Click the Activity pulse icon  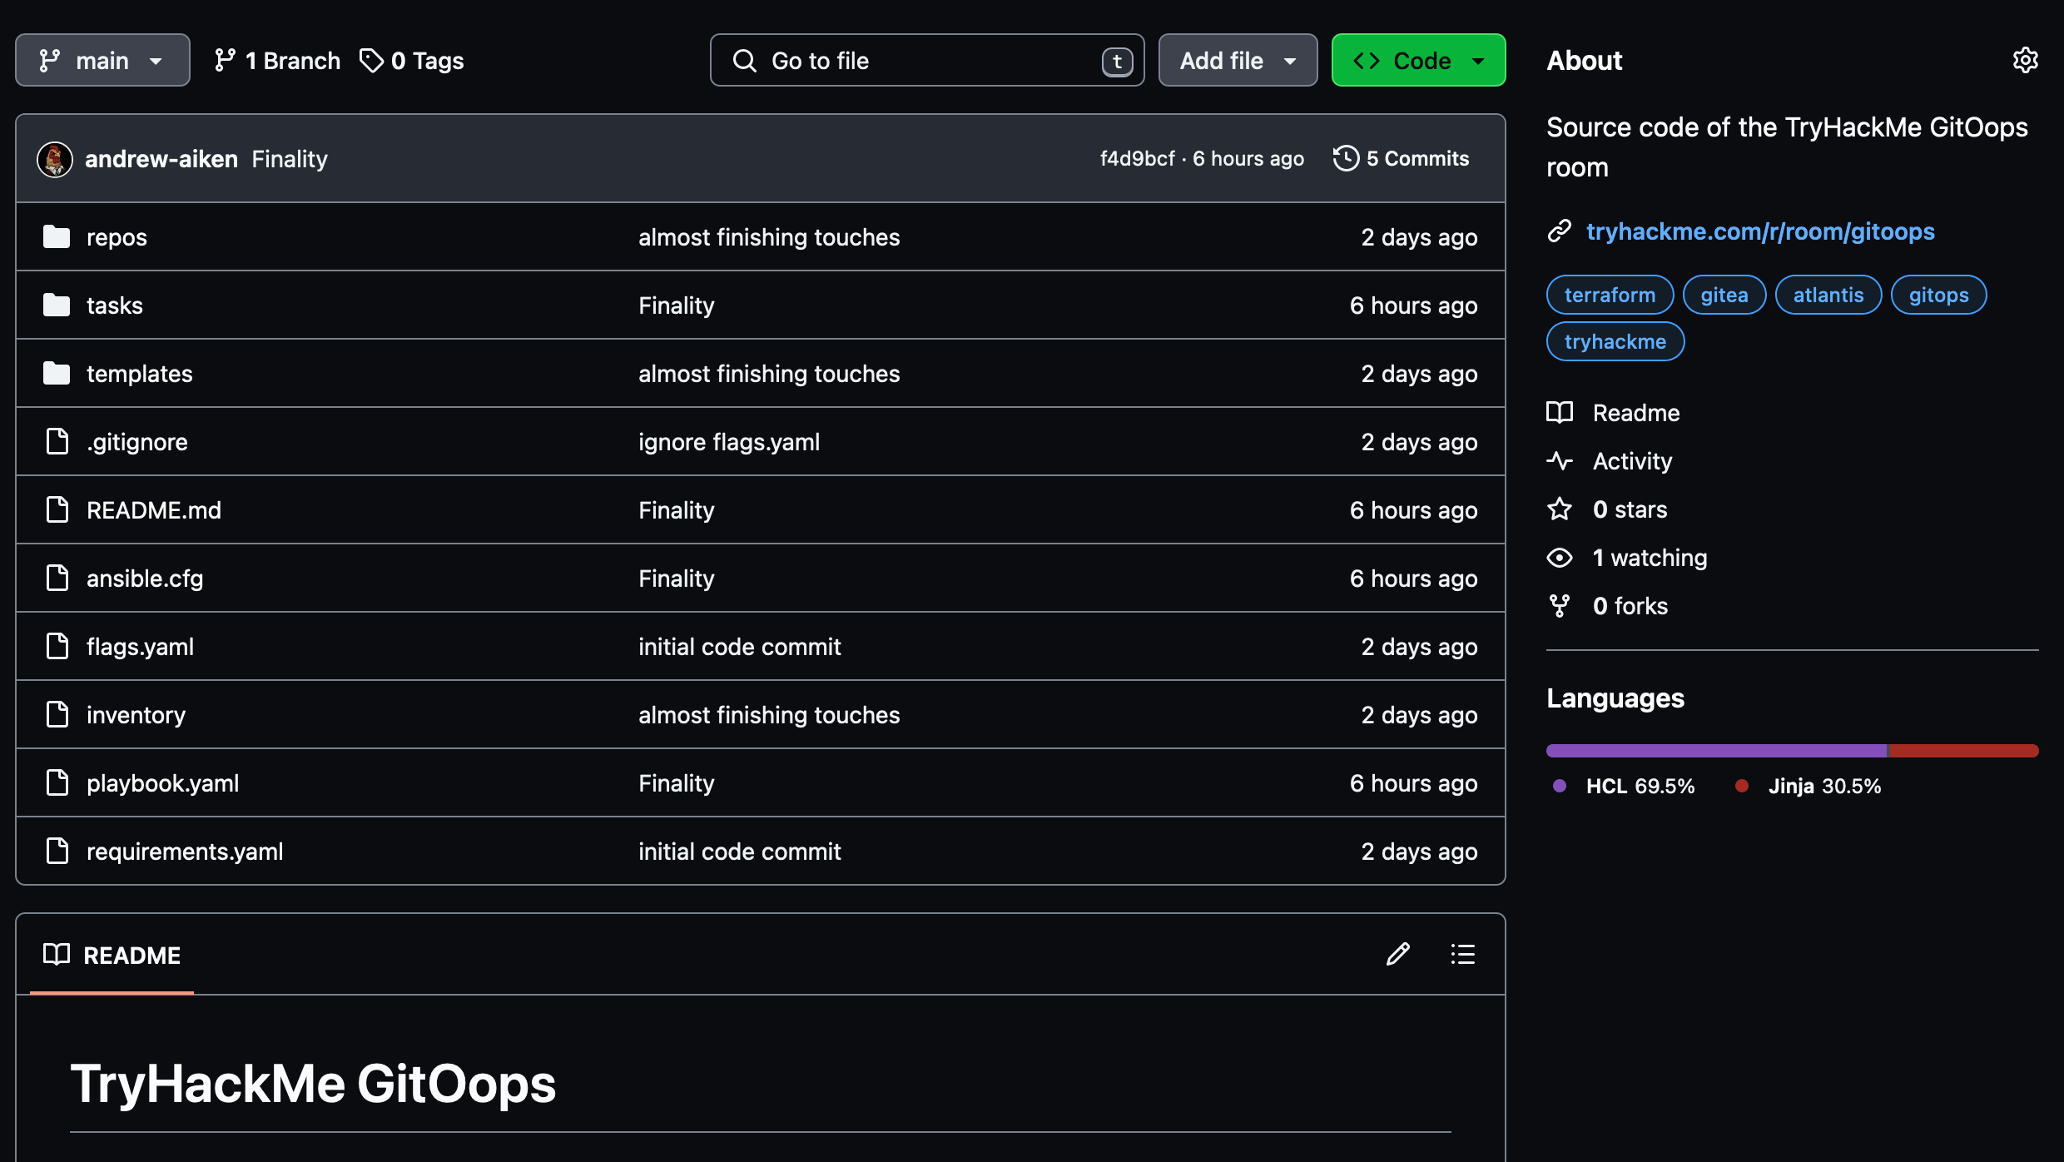[1560, 461]
